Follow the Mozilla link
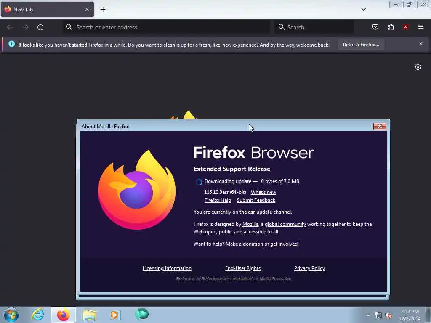 pos(250,224)
